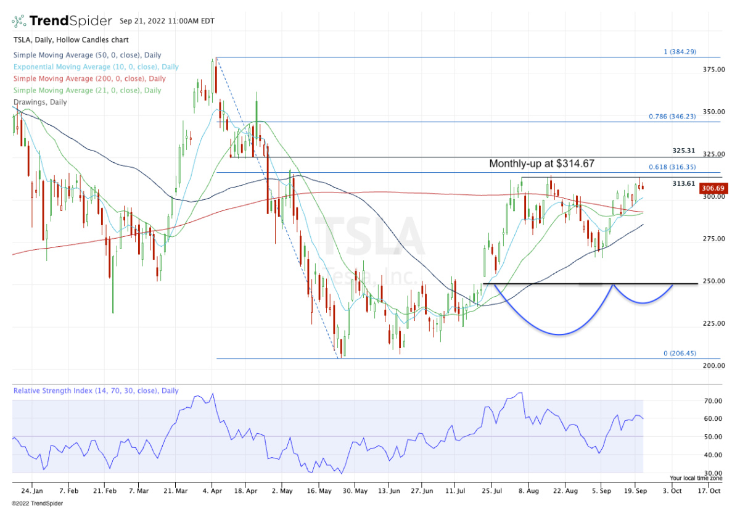Click the 325.31 price level label

684,151
